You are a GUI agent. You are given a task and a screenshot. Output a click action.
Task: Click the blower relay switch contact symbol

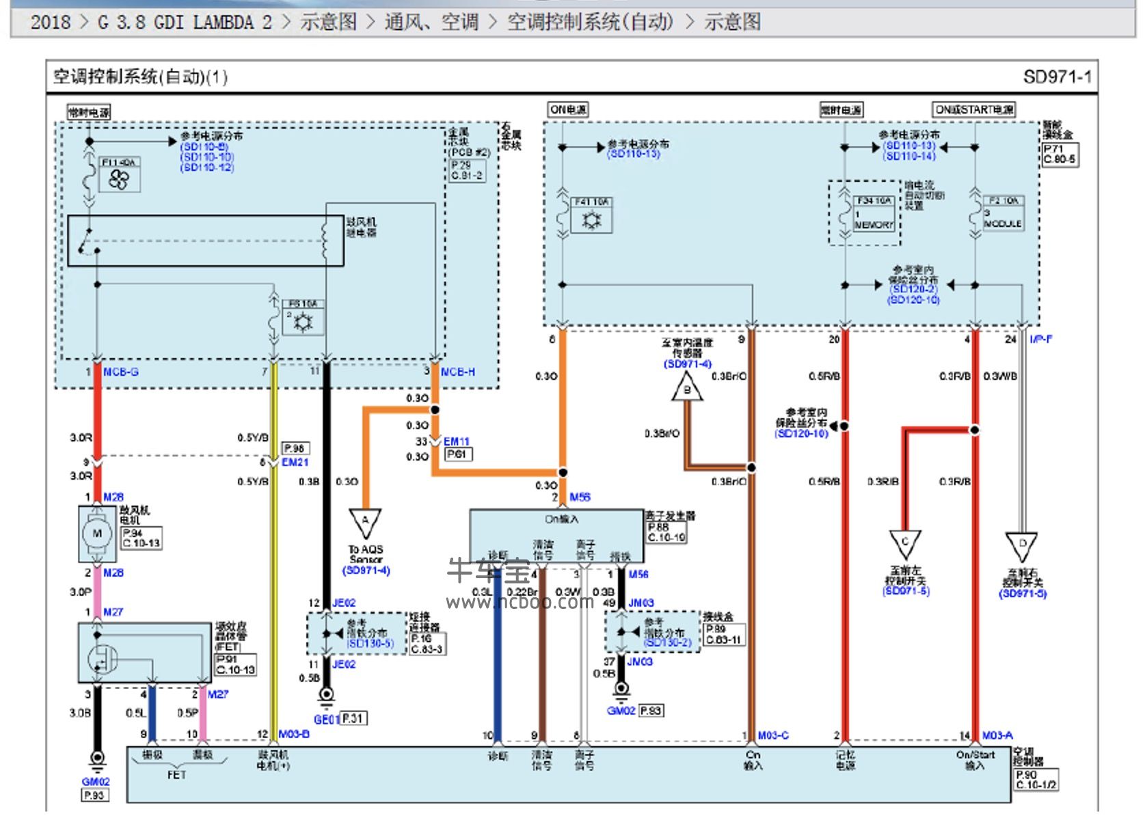coord(87,243)
